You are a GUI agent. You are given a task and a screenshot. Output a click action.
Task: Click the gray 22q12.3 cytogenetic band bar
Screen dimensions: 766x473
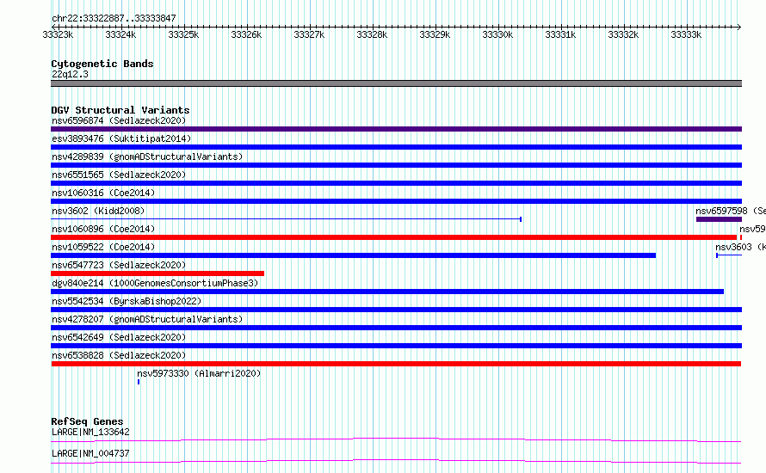tap(396, 83)
